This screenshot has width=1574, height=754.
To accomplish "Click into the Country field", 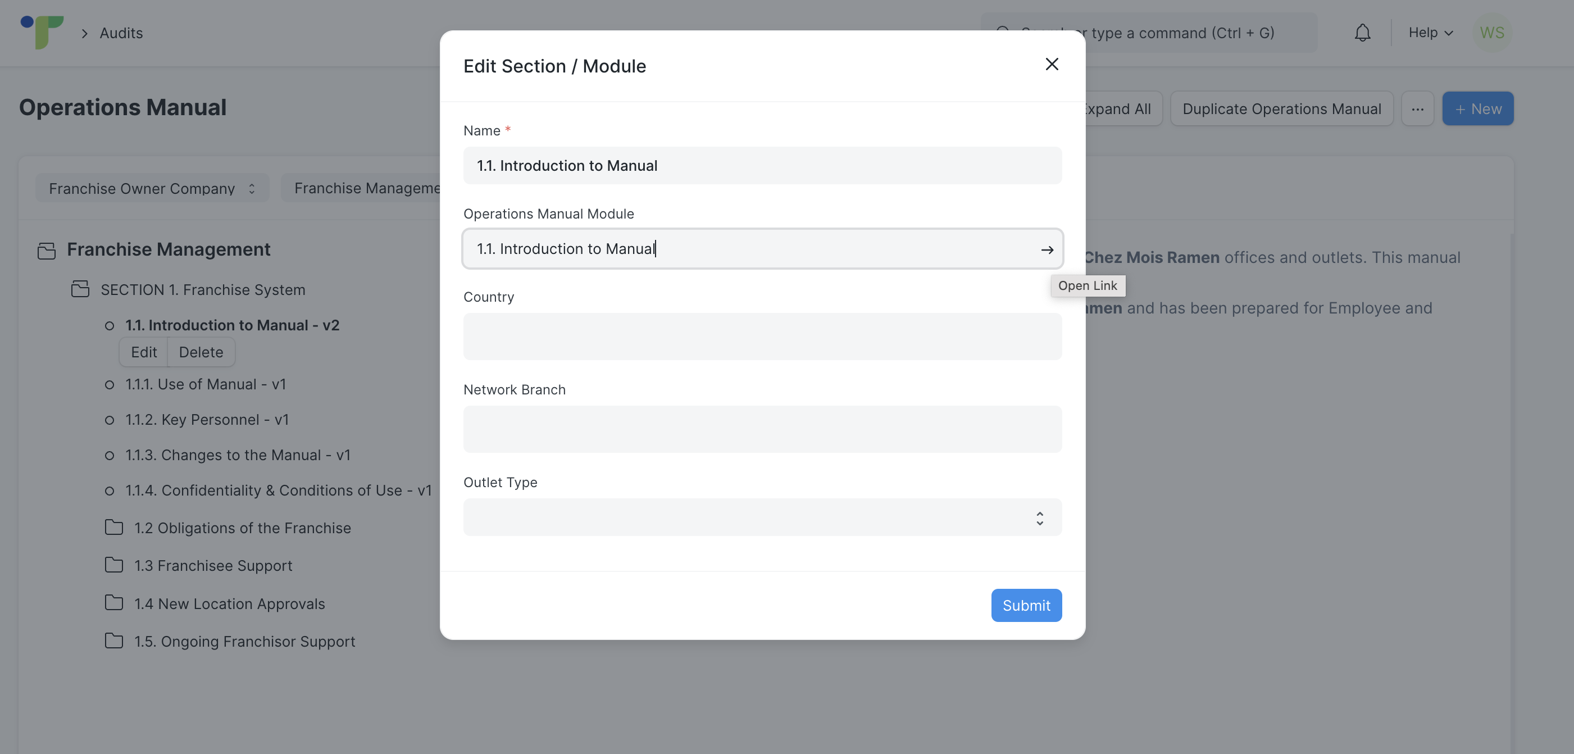I will pos(762,337).
